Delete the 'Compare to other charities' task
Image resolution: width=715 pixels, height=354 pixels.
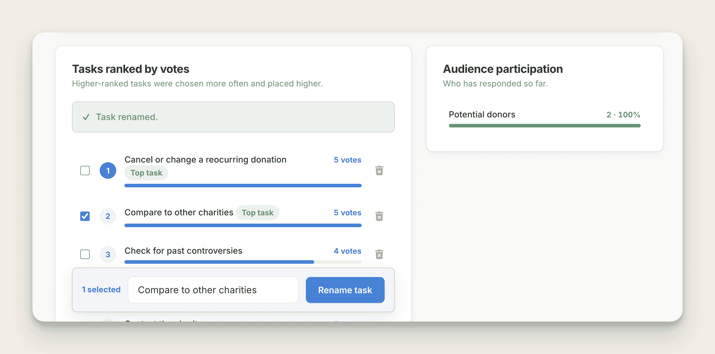pyautogui.click(x=379, y=216)
